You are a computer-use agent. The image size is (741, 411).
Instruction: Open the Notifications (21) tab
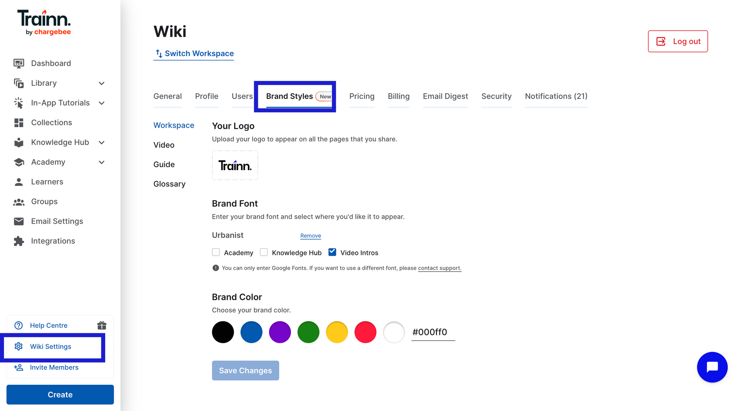tap(556, 96)
